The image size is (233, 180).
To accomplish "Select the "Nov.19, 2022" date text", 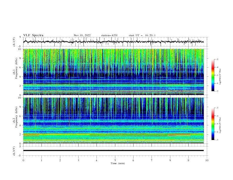I will pos(82,35).
